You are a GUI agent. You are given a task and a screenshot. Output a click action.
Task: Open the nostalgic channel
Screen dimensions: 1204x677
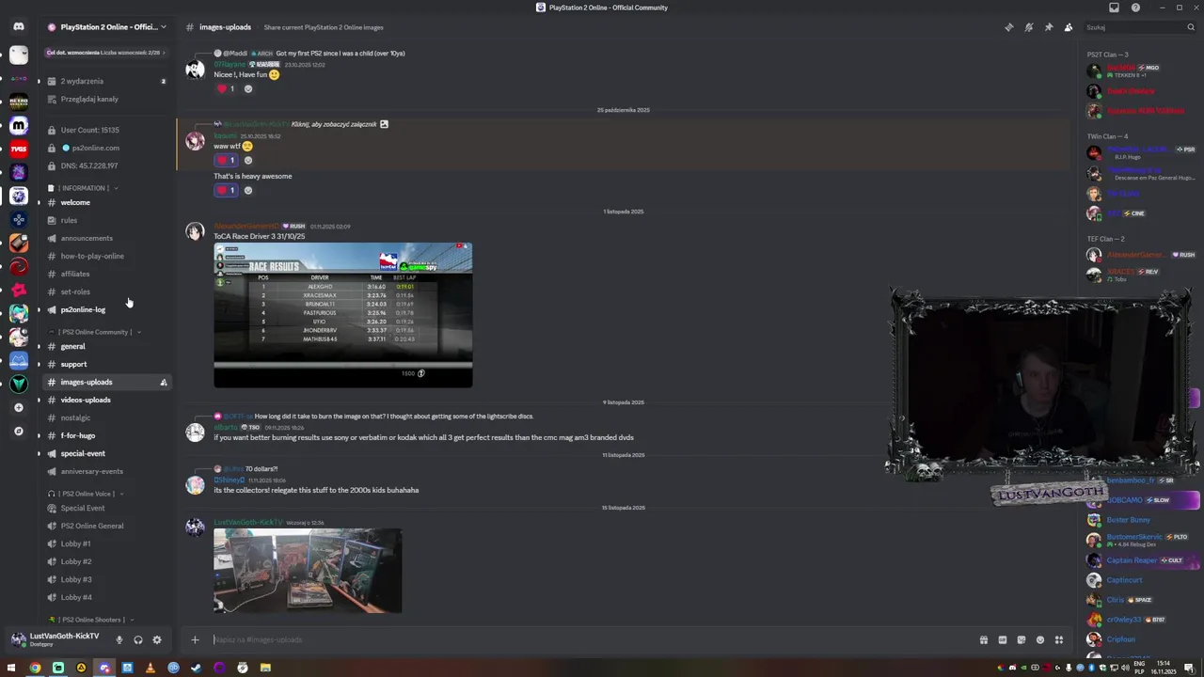coord(105,417)
